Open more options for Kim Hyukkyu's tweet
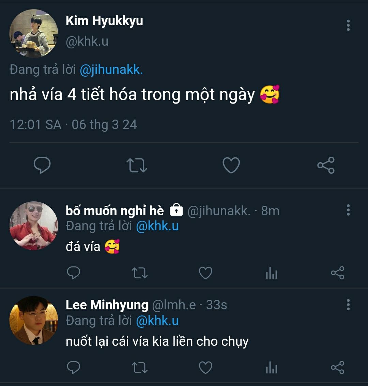Screen dimensions: 368x386 348,26
